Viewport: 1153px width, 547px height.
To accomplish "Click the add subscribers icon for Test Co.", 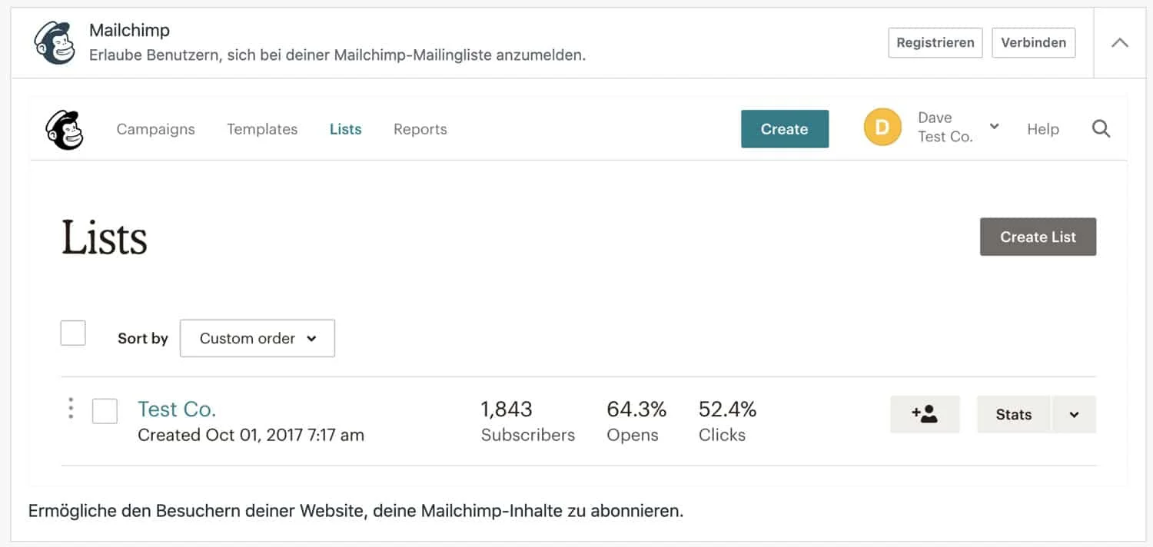I will [925, 414].
